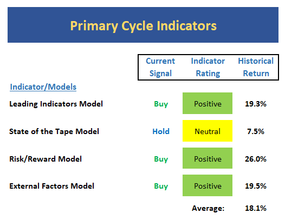Select the green Positive cell for Risk/Reward Model
This screenshot has width=285, height=220.
208,158
